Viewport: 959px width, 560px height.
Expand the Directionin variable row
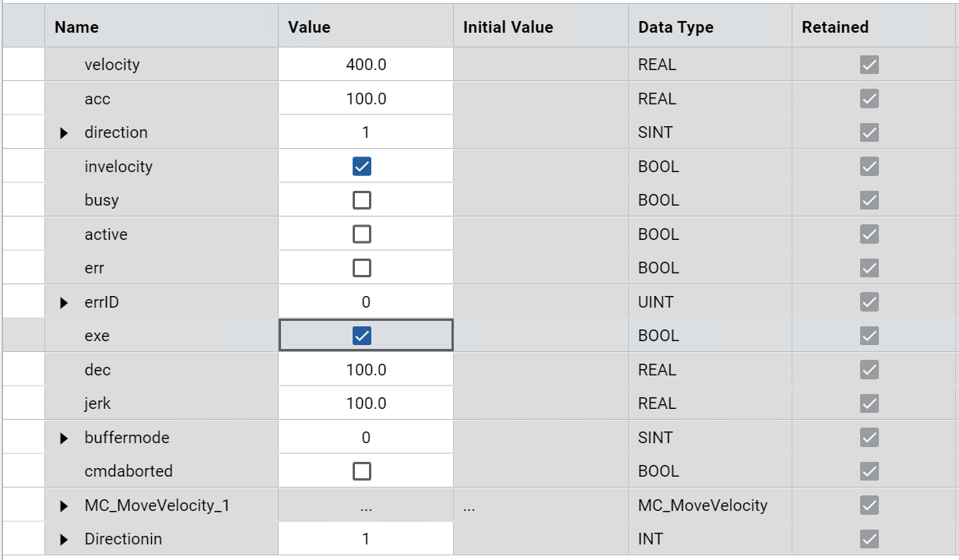[64, 539]
